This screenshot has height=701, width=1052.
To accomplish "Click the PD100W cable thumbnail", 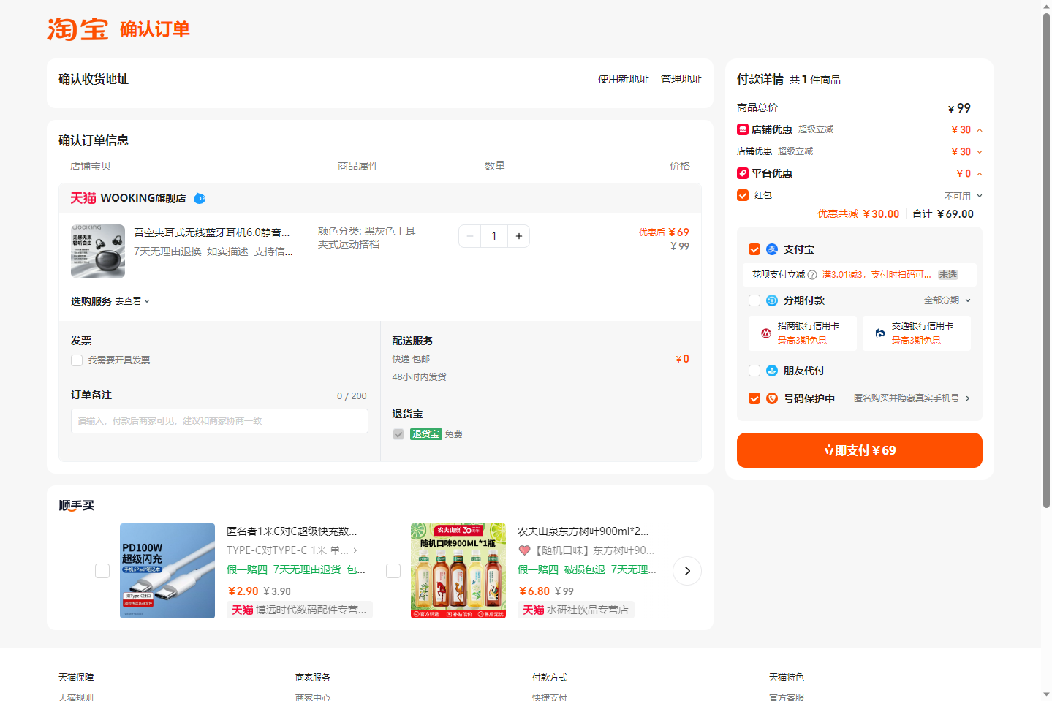I will (167, 571).
